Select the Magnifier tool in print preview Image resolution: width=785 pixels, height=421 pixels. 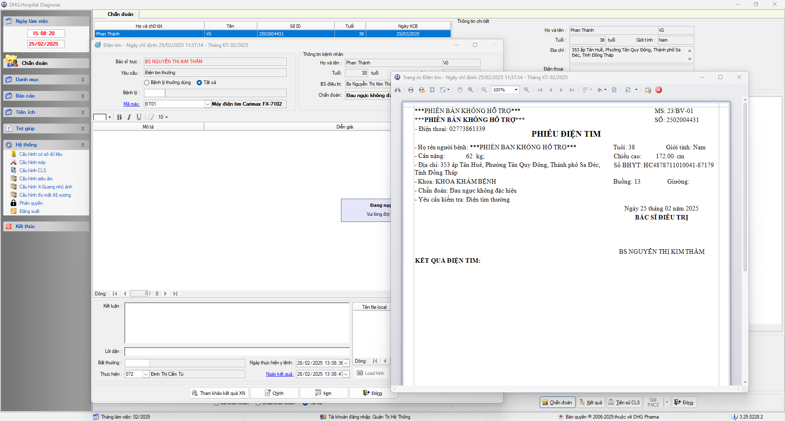(471, 90)
